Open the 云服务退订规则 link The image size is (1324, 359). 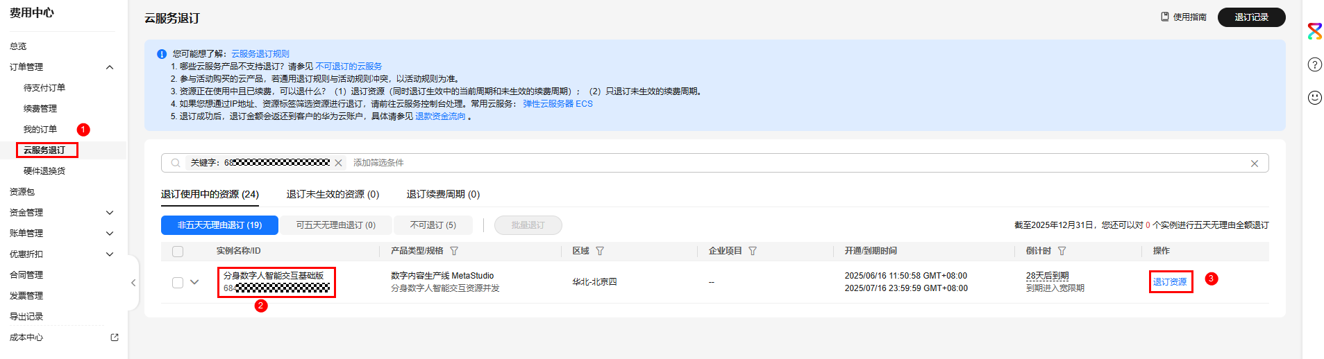pyautogui.click(x=260, y=54)
